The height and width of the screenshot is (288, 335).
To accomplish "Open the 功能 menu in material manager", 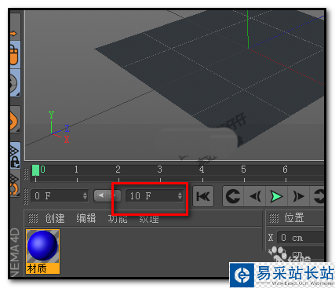I will (x=118, y=219).
